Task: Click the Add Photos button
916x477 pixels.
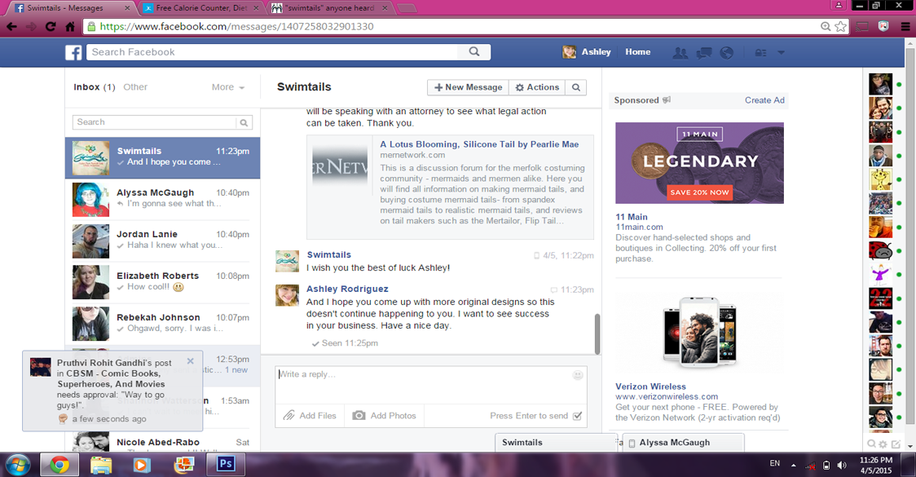Action: pos(384,416)
